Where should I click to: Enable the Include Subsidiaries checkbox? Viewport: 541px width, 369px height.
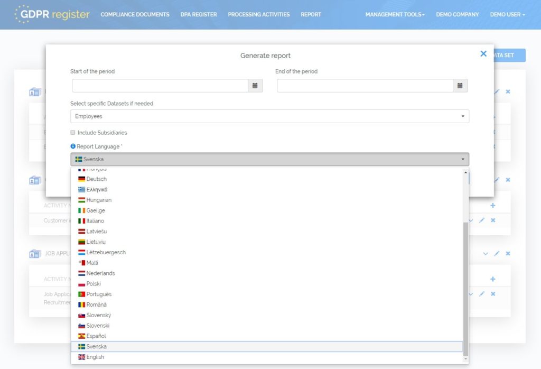tap(73, 133)
